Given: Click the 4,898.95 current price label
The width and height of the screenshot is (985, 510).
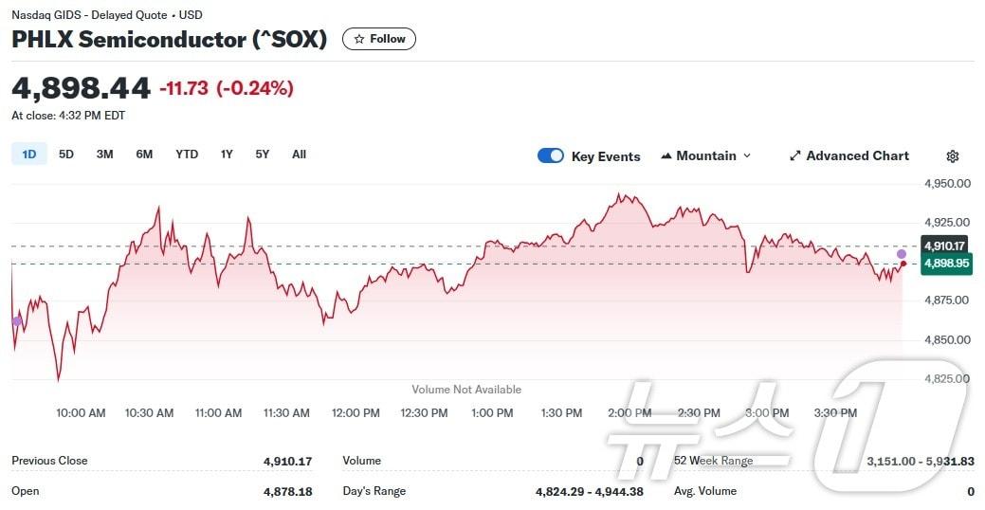Looking at the screenshot, I should [946, 264].
